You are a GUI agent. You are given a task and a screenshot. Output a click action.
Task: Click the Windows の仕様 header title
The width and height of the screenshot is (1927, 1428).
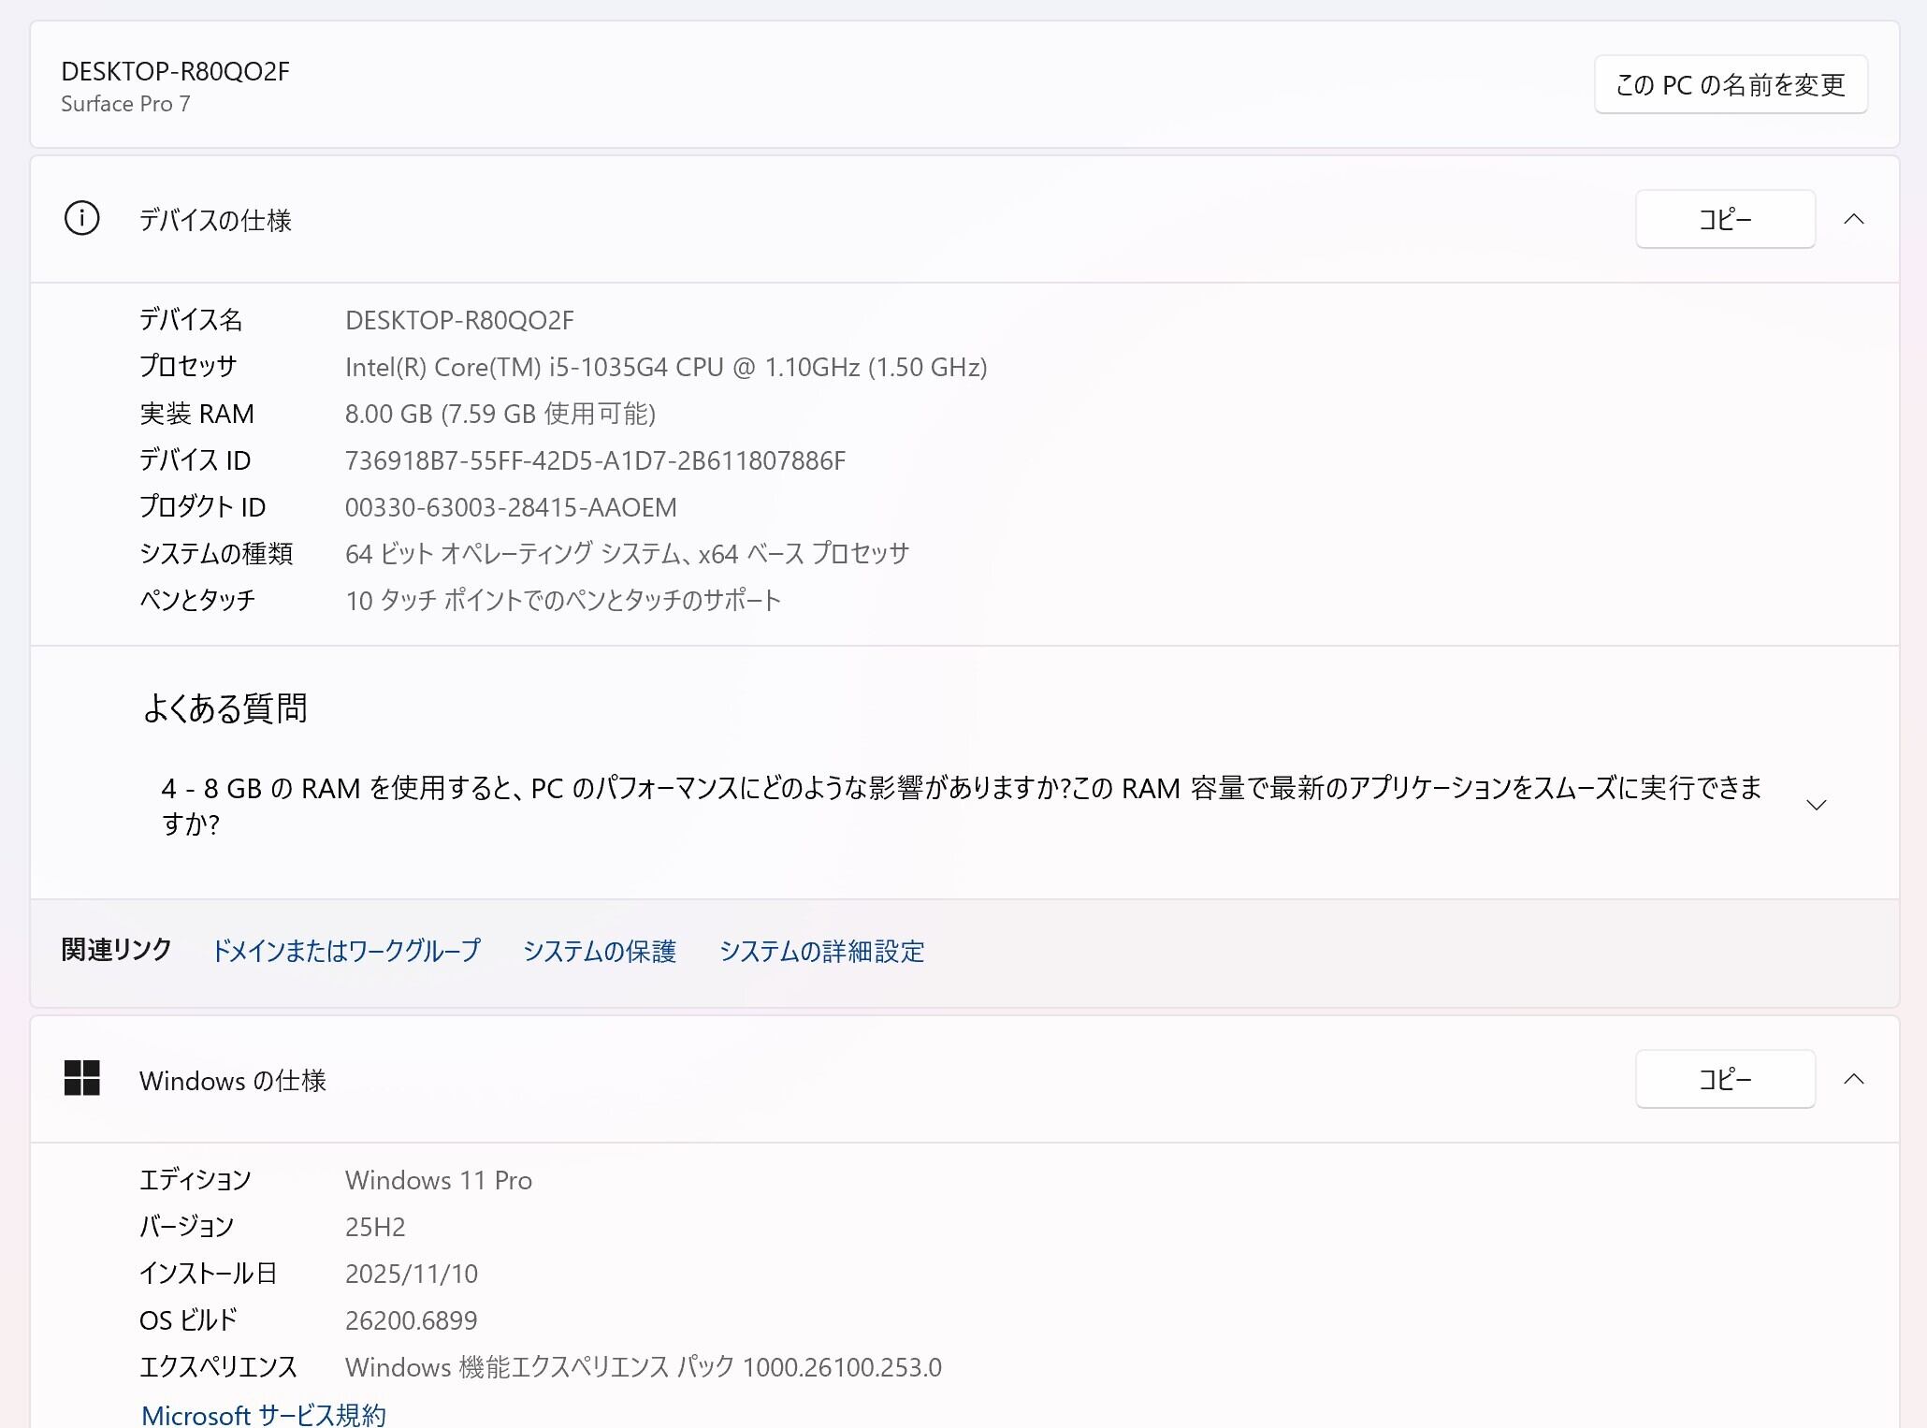point(233,1080)
